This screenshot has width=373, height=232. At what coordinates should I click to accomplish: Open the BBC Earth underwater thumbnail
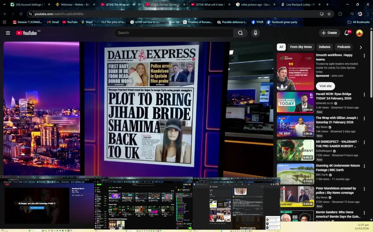point(295,174)
